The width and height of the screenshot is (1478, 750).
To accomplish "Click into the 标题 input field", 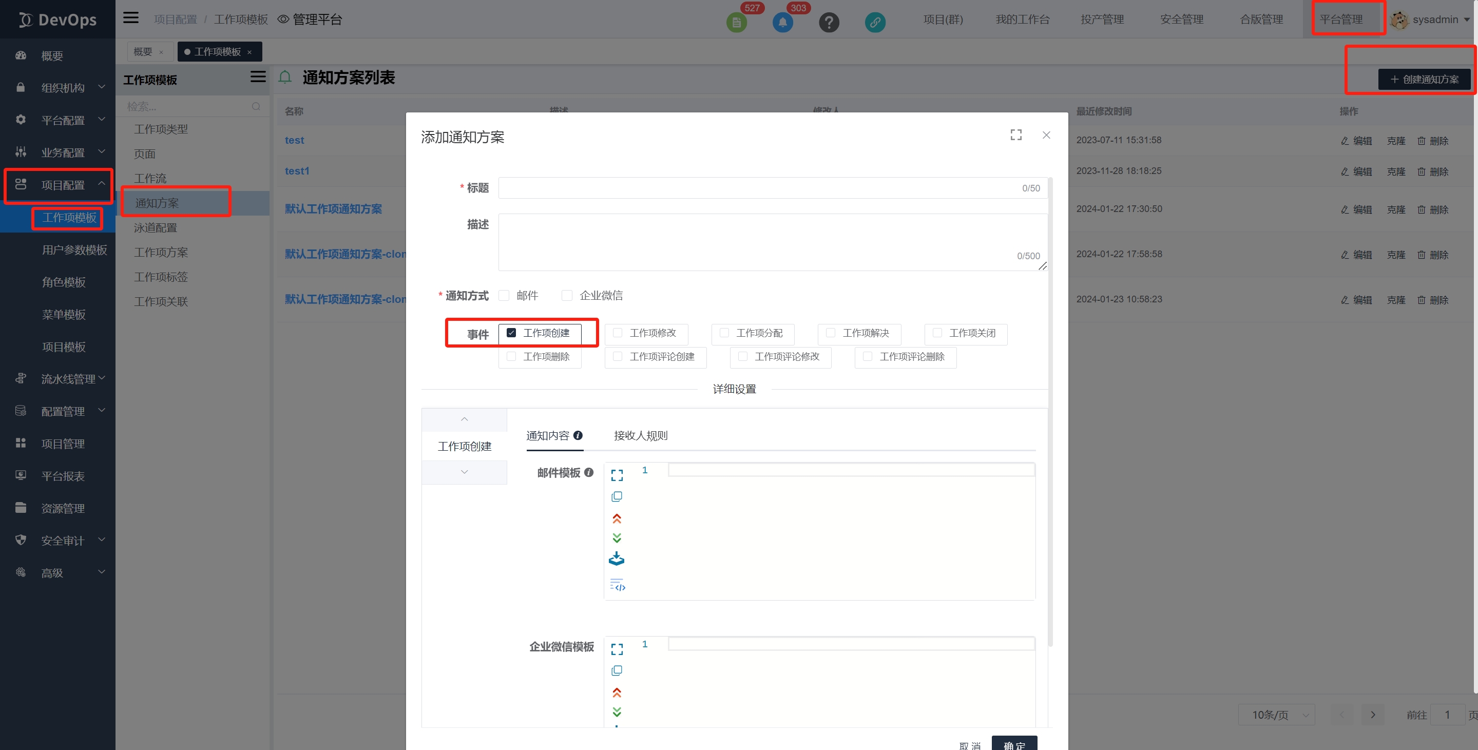I will coord(757,188).
